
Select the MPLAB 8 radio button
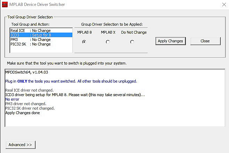pos(84,42)
